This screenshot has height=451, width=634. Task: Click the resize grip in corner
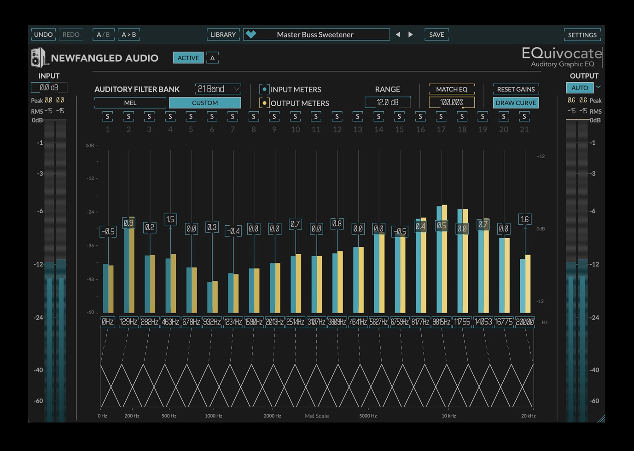[x=601, y=418]
